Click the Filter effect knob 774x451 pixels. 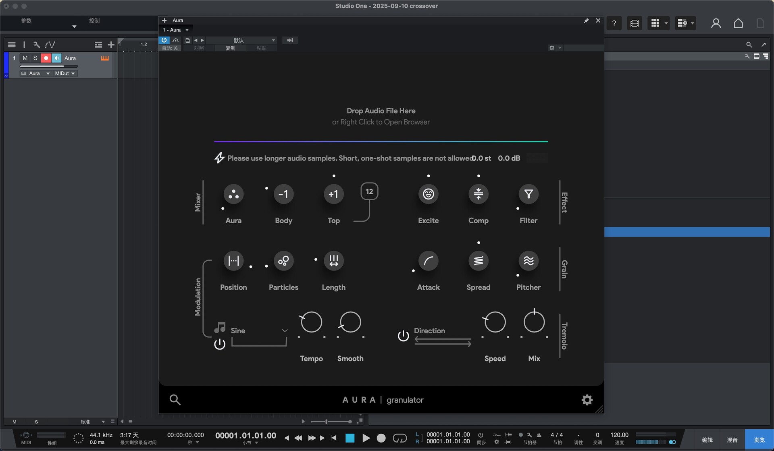[528, 194]
